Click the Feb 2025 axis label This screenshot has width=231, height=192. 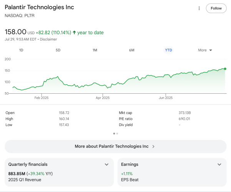[42, 98]
